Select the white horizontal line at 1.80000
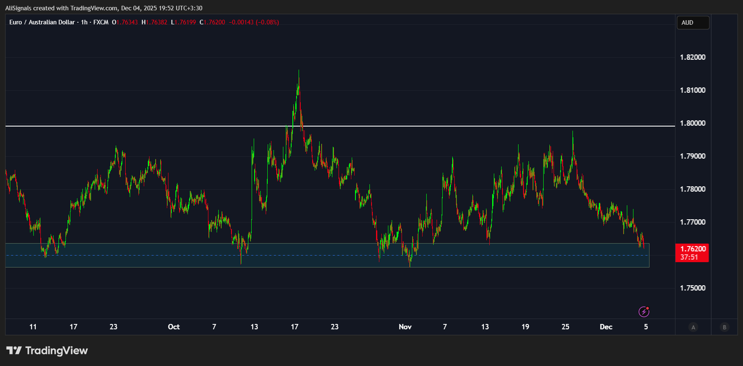Viewport: 743px width, 366px height. [340, 126]
